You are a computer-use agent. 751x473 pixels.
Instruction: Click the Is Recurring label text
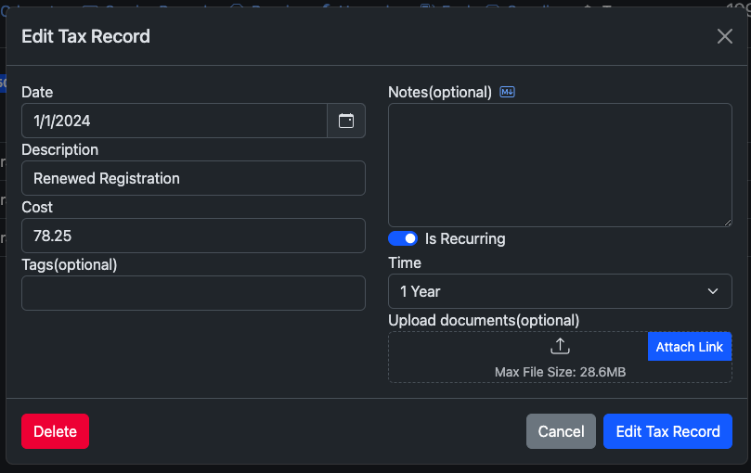[x=465, y=238]
